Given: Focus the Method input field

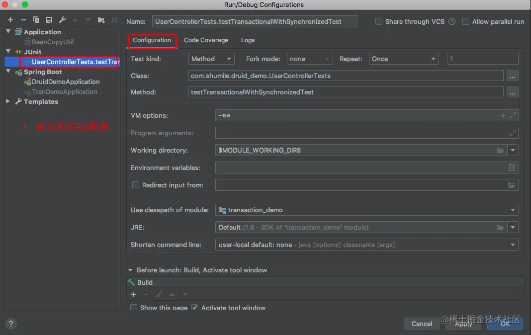Looking at the screenshot, I should pyautogui.click(x=346, y=92).
